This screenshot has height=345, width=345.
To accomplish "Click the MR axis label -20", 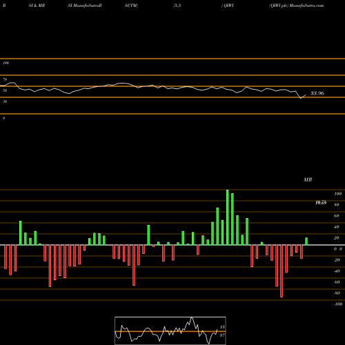I will 337,260.
